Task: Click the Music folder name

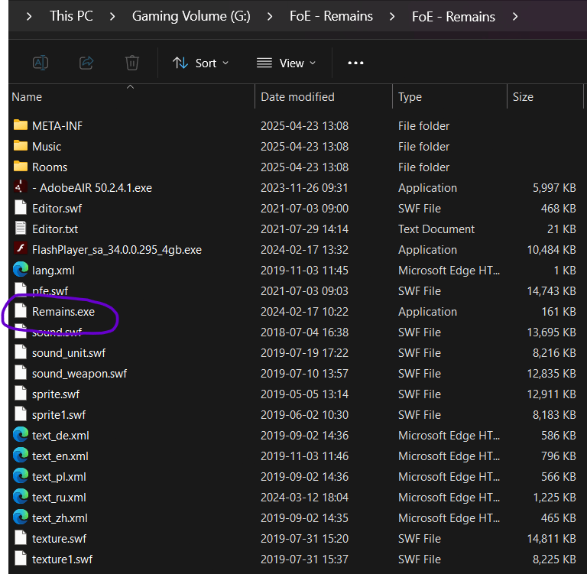Action: pyautogui.click(x=47, y=147)
